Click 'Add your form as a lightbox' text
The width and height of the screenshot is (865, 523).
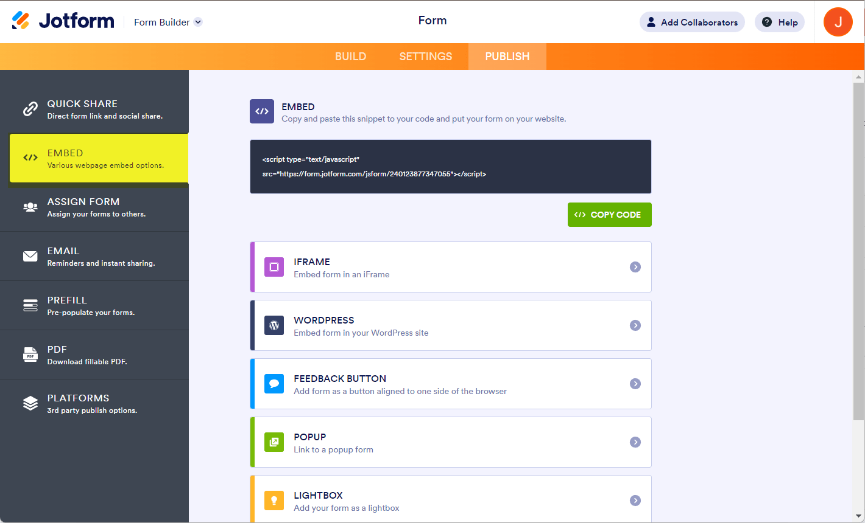pyautogui.click(x=347, y=508)
